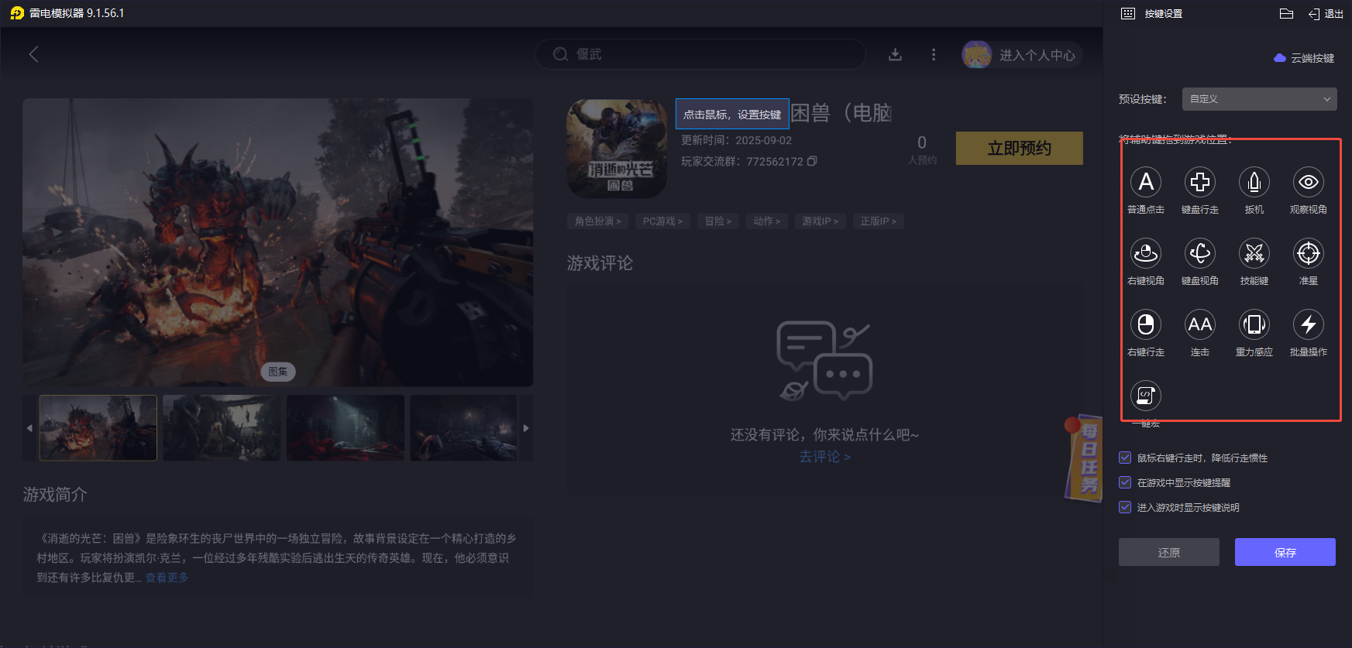
Task: Open the PC游戏 > category tag
Action: pyautogui.click(x=662, y=221)
